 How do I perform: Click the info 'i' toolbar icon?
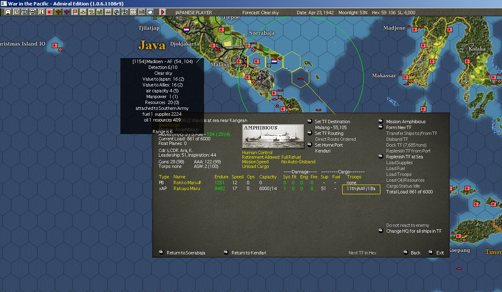coord(41,12)
